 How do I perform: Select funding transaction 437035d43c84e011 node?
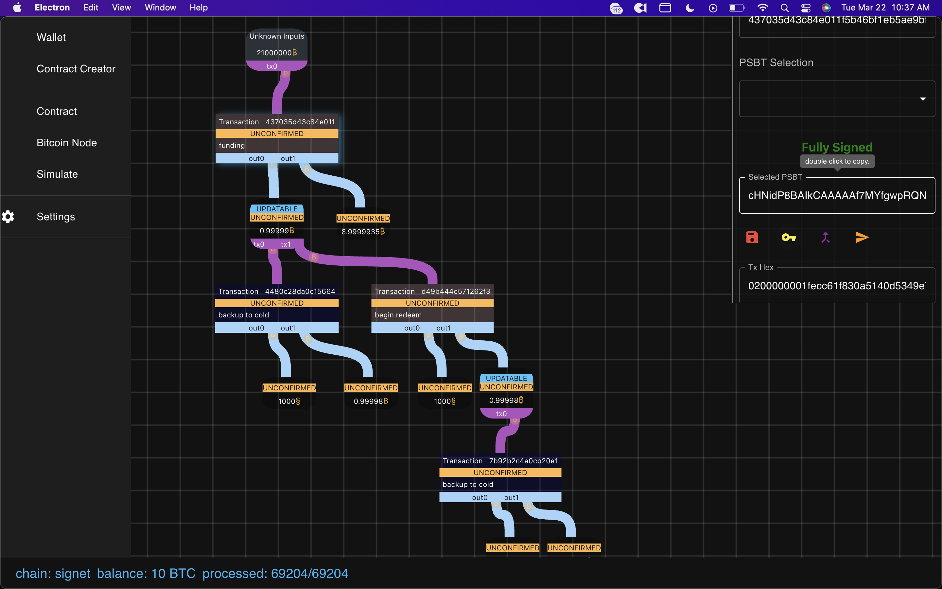[277, 139]
